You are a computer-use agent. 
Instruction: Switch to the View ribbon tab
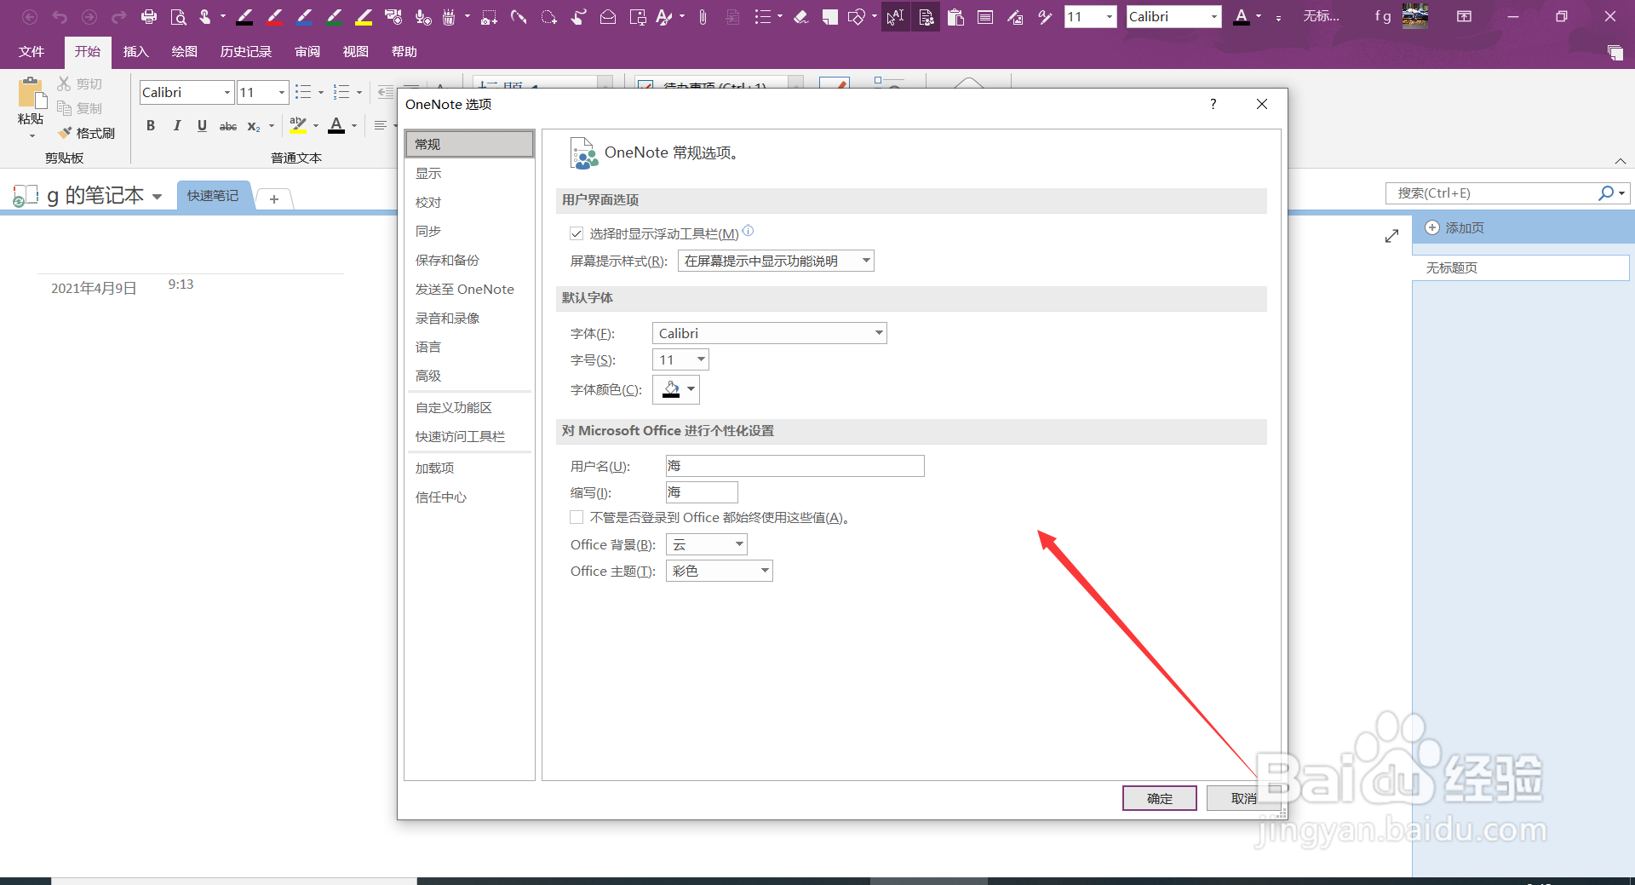356,52
